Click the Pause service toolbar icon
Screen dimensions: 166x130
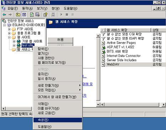[x=73, y=15]
